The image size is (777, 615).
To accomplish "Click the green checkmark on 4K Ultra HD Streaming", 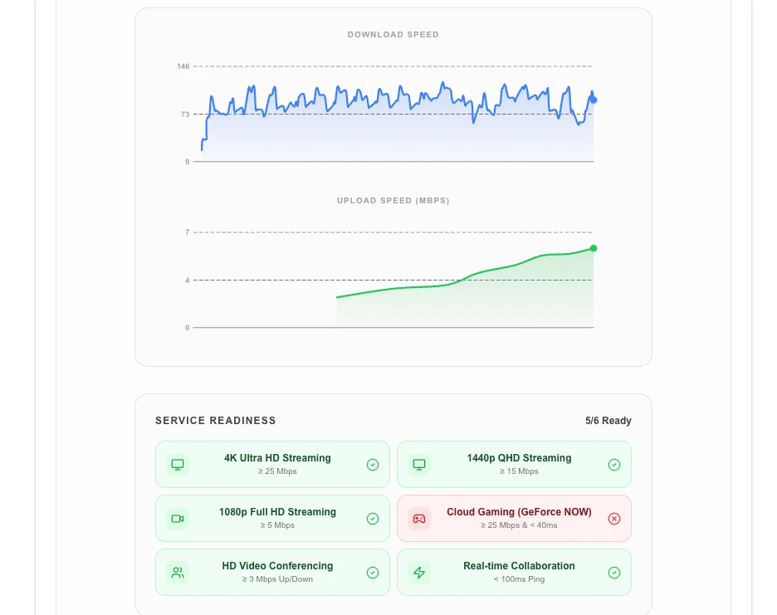I will pyautogui.click(x=373, y=465).
